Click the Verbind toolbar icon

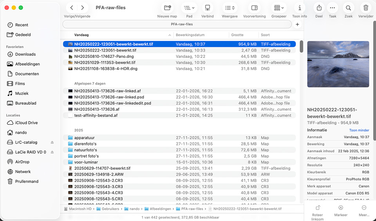207,8
